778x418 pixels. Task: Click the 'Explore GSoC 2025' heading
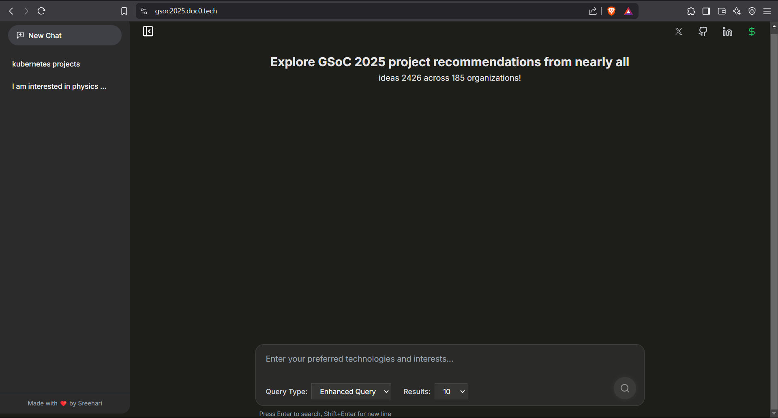[450, 62]
